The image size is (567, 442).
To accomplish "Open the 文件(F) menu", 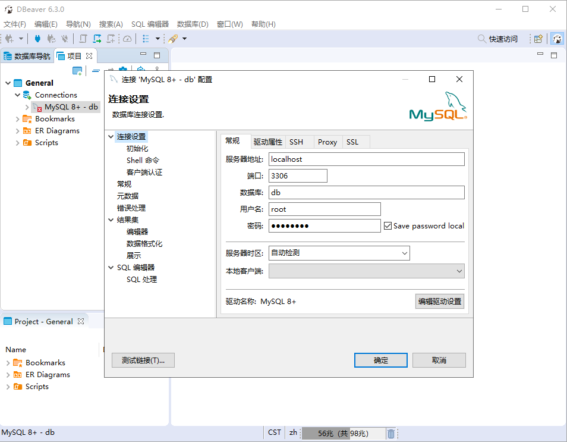I will coord(15,24).
